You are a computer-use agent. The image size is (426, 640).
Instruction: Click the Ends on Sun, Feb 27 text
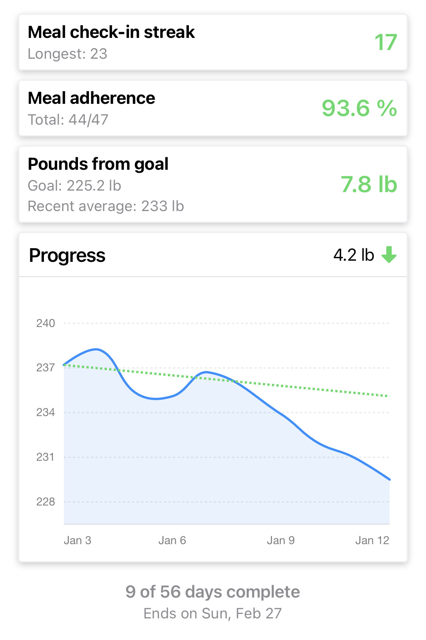coord(212,613)
